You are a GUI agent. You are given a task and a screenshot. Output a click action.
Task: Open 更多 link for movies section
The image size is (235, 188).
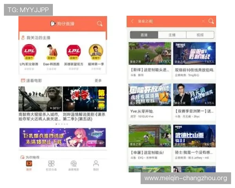(98, 81)
